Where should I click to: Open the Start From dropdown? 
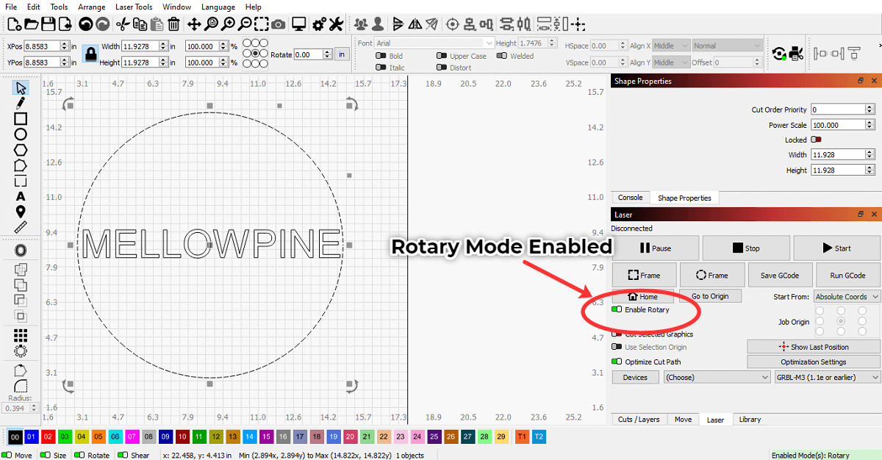847,297
